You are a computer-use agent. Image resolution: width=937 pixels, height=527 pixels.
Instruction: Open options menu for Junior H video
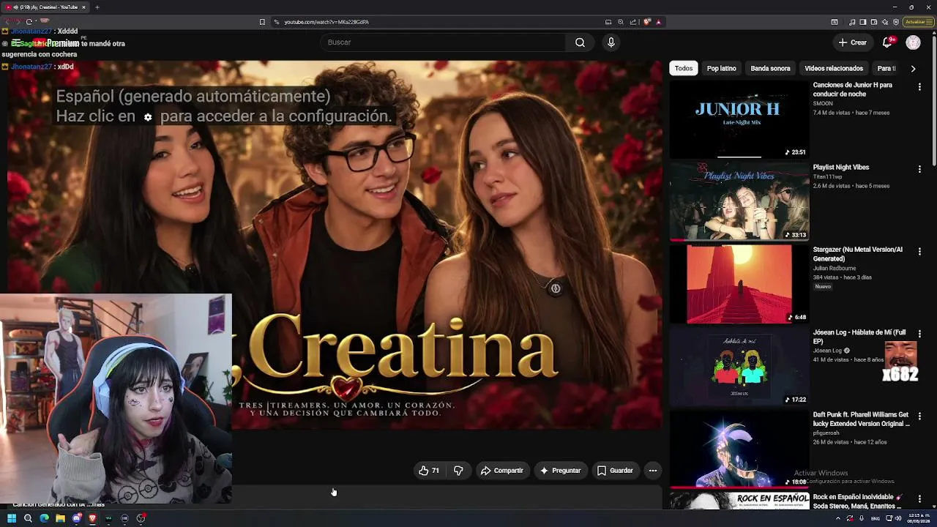[919, 86]
